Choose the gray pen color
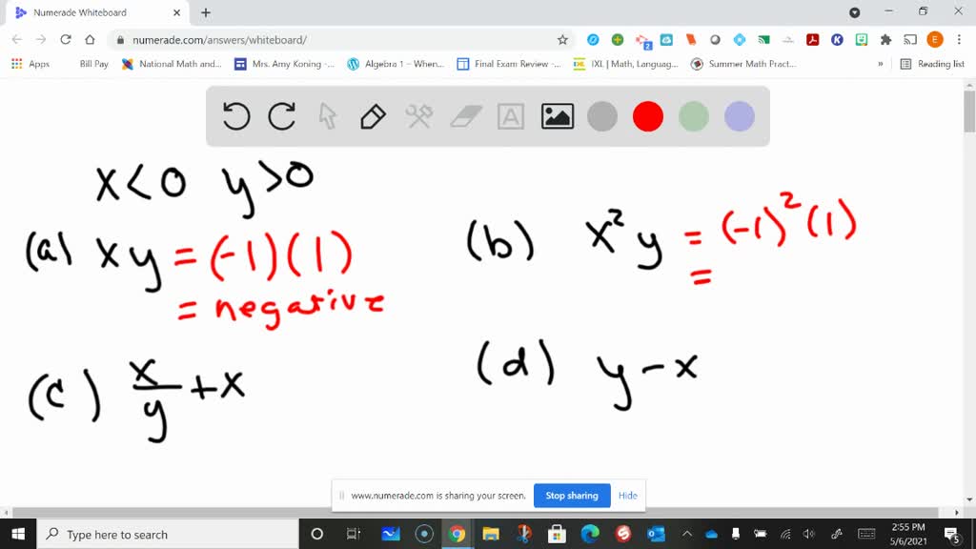 click(x=602, y=116)
